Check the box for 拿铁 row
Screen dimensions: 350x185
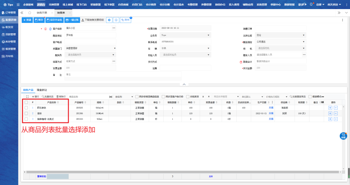pyautogui.click(x=26, y=113)
